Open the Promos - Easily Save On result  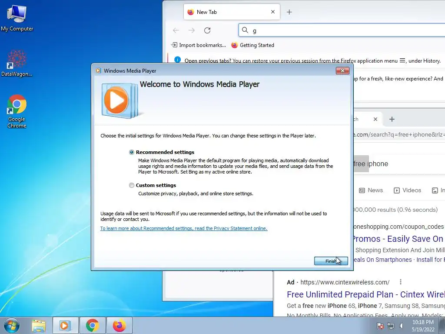399,239
